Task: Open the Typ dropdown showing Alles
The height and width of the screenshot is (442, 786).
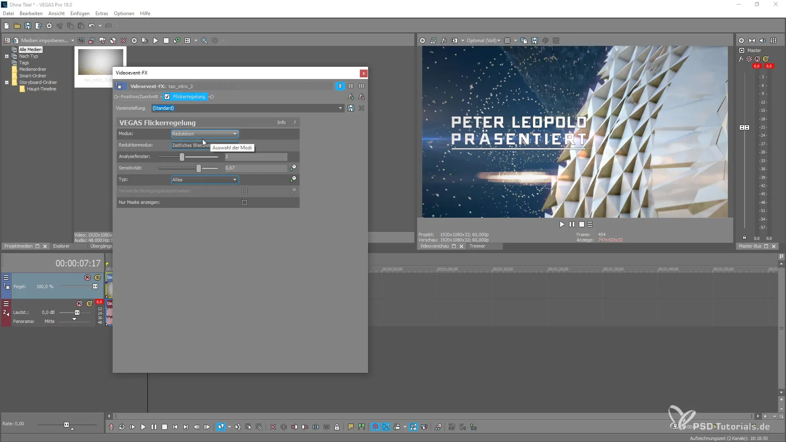Action: tap(205, 180)
